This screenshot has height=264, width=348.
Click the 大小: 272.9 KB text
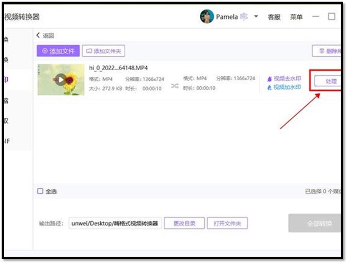105,89
